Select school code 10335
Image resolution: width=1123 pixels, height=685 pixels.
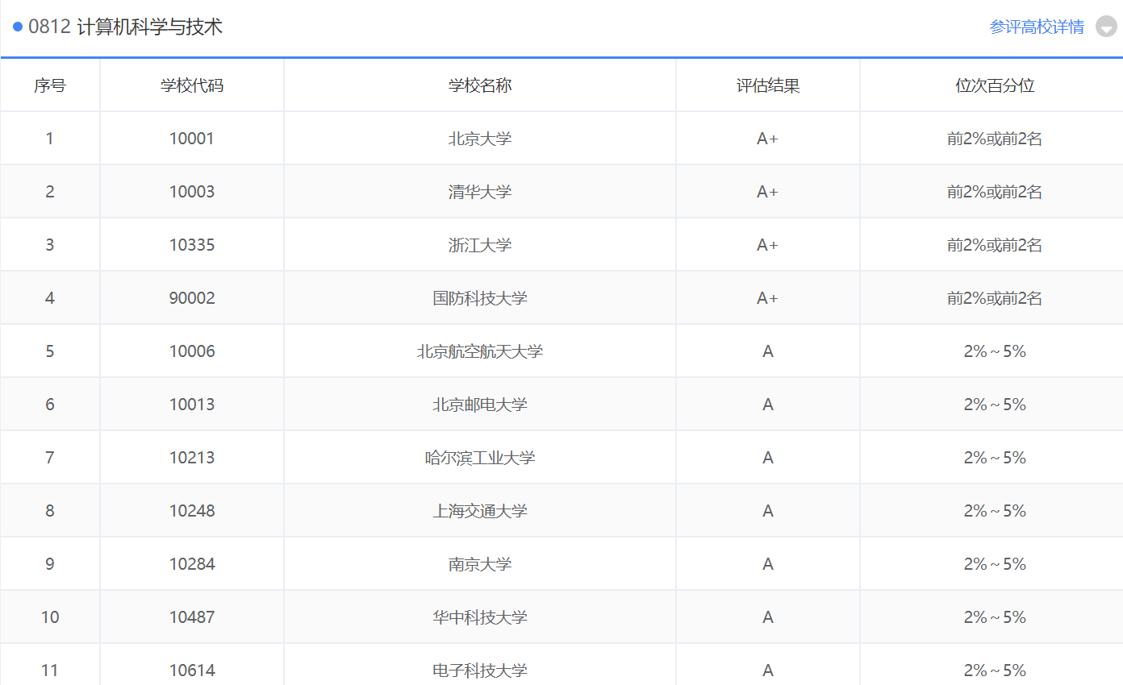point(192,245)
